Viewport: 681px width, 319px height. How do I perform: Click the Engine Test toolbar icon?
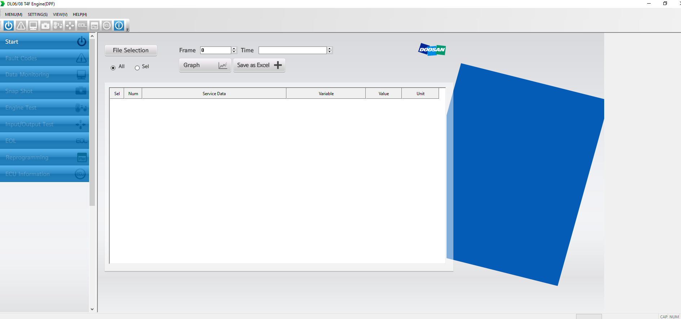tap(58, 26)
